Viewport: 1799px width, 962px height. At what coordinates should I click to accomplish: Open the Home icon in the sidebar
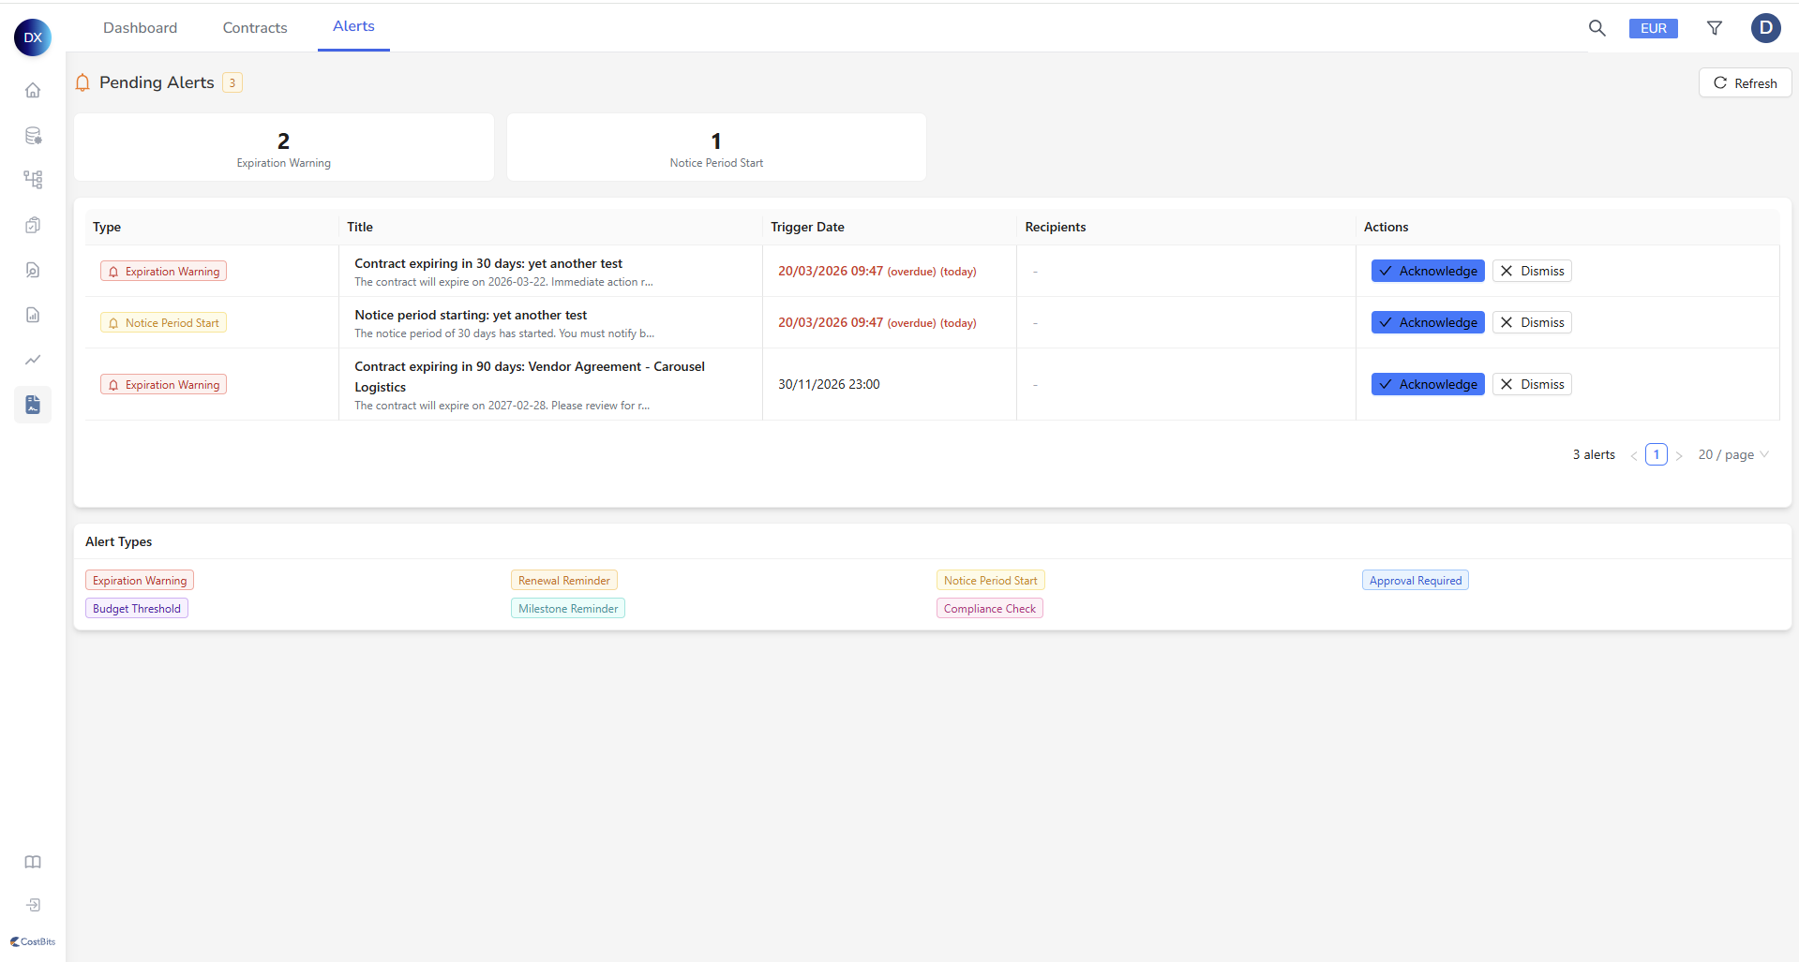click(x=33, y=90)
